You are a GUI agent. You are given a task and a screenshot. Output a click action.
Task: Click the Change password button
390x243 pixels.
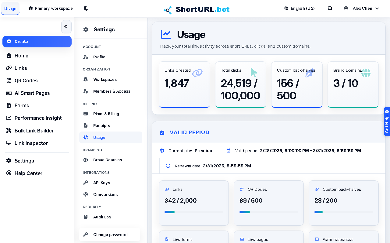click(x=110, y=235)
